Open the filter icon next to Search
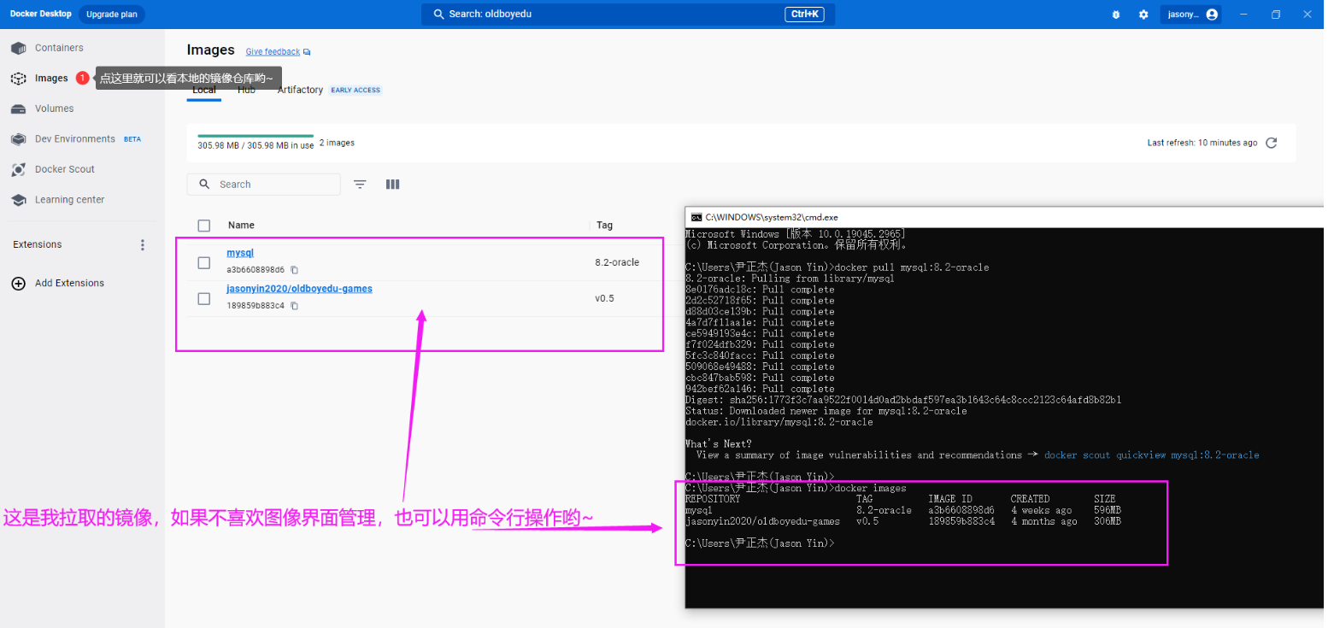Viewport: 1334px width, 628px height. [x=360, y=185]
